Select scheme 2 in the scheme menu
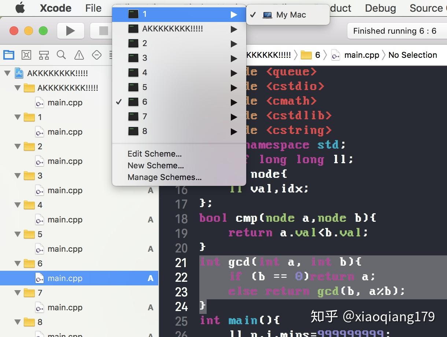Viewport: 447px width, 337px height. 179,44
